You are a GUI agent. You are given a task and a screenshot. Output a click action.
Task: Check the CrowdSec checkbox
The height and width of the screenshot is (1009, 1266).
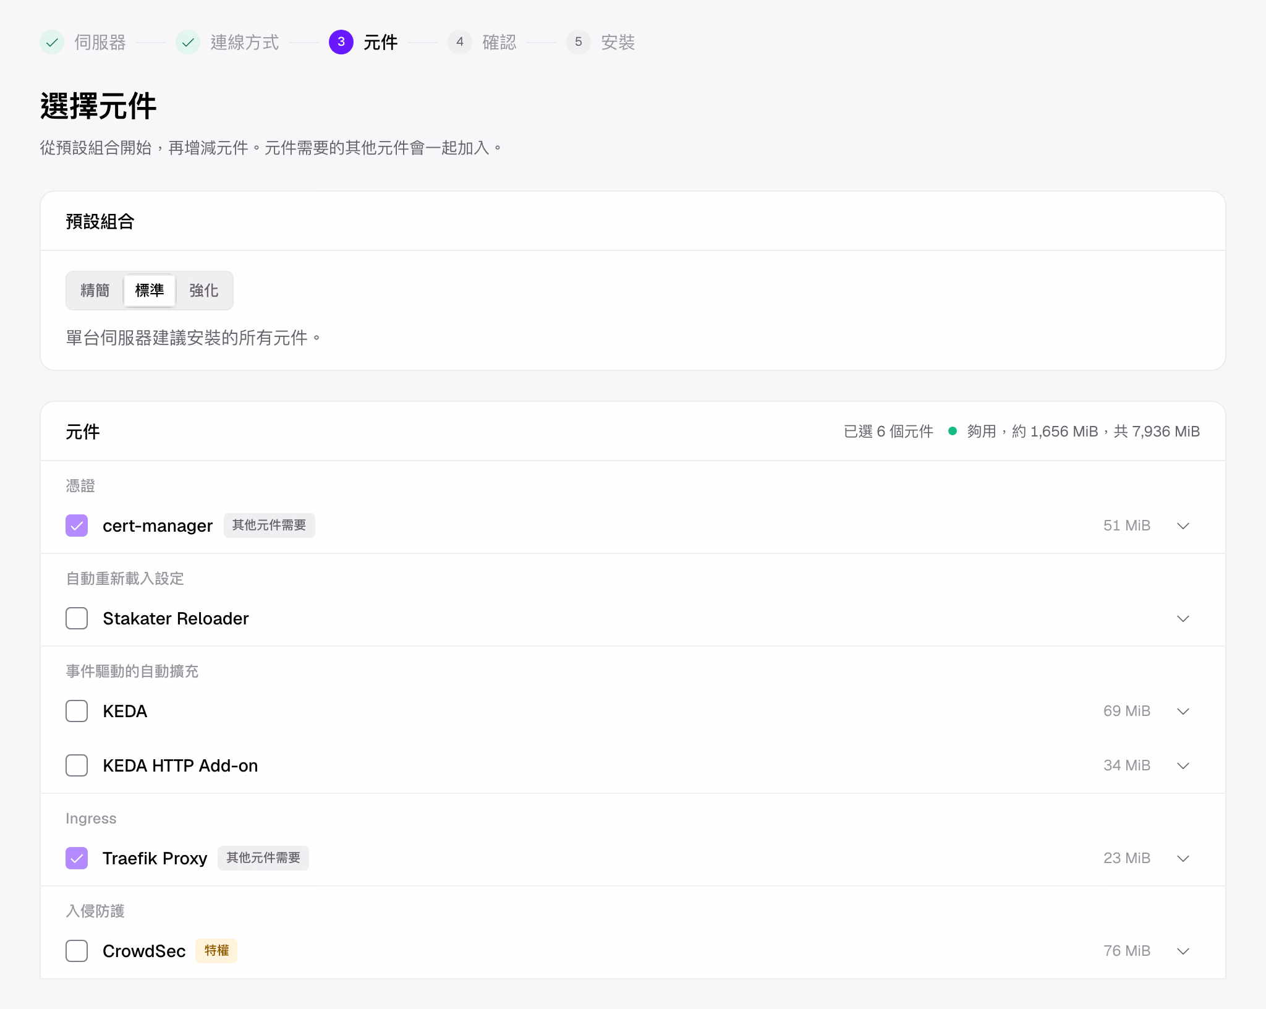coord(77,951)
